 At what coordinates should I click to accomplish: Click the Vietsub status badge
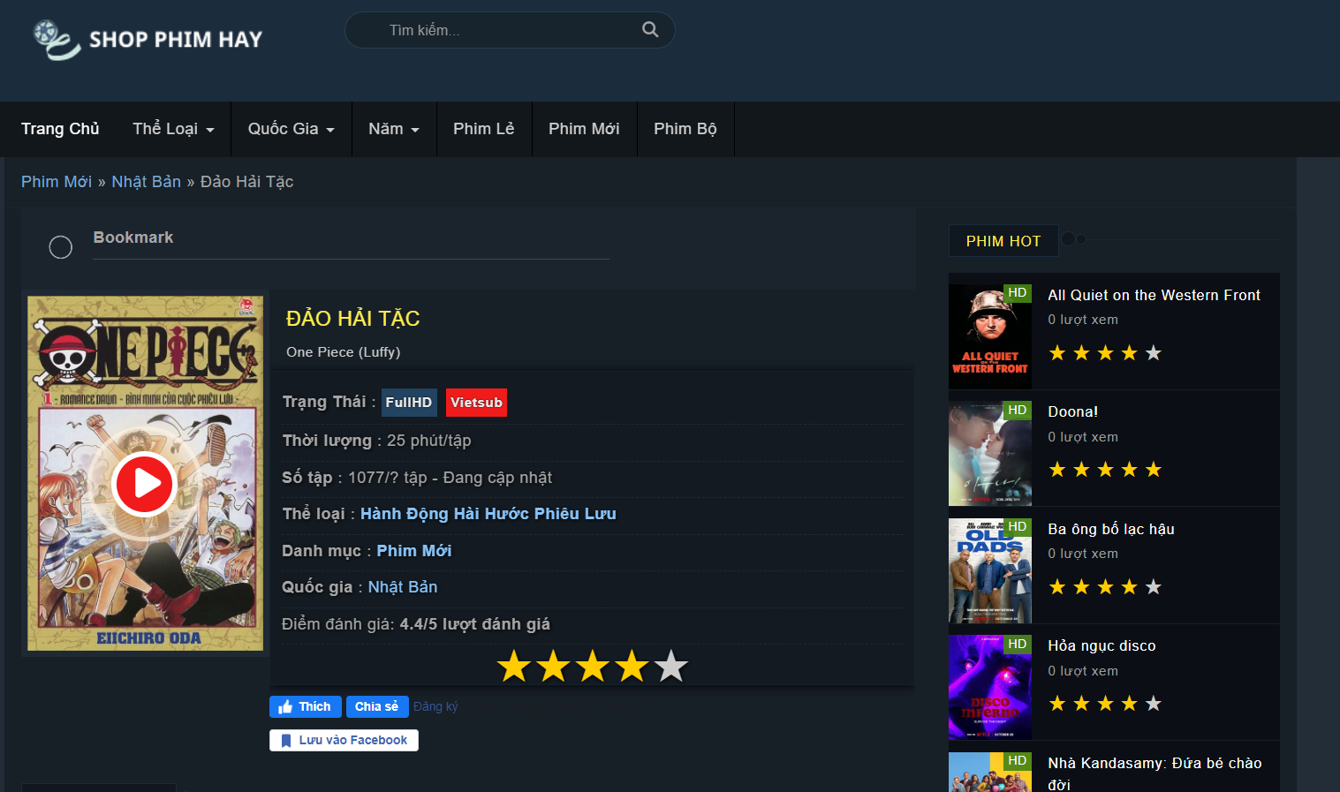476,403
